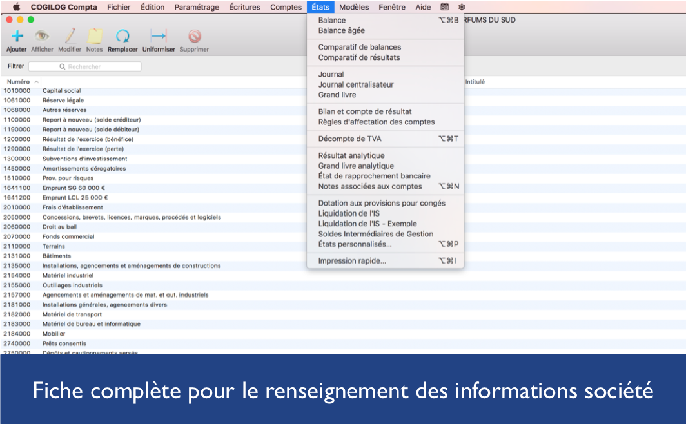
Task: Toggle sort arrow on Numéro column
Action: [x=36, y=82]
